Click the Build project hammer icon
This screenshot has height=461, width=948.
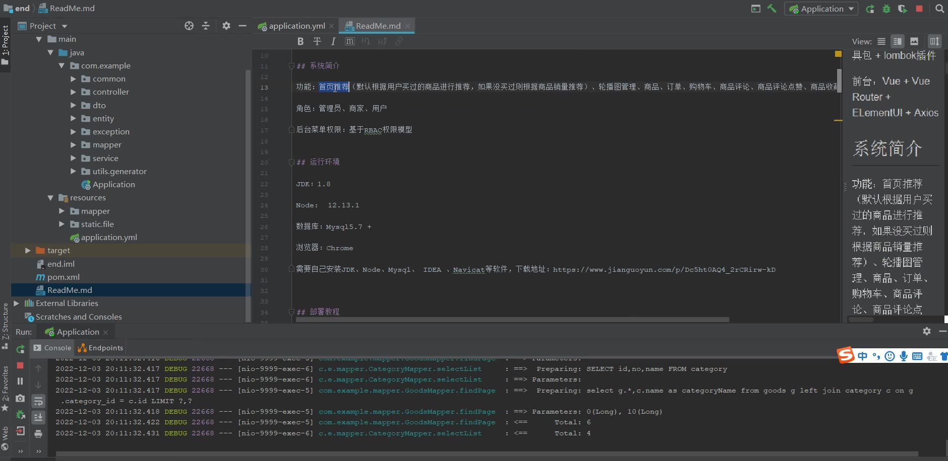pos(772,9)
